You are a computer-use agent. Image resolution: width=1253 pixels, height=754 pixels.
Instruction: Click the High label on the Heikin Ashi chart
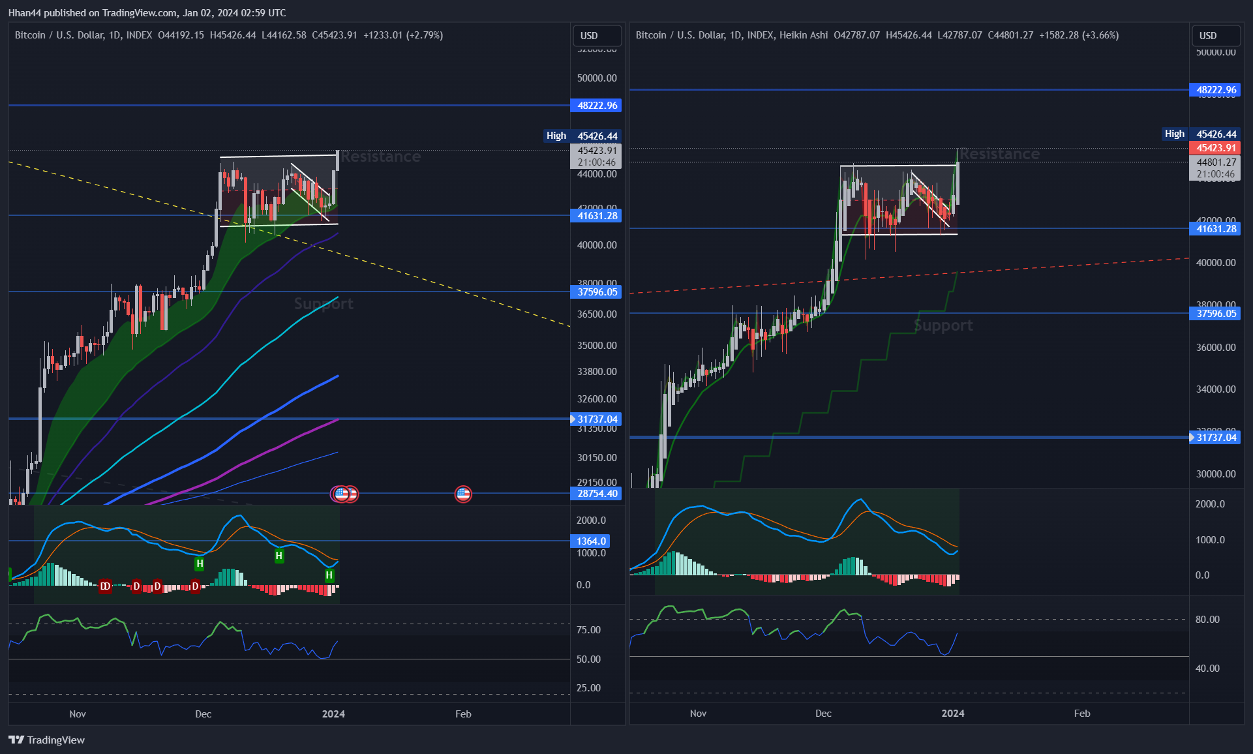1175,134
